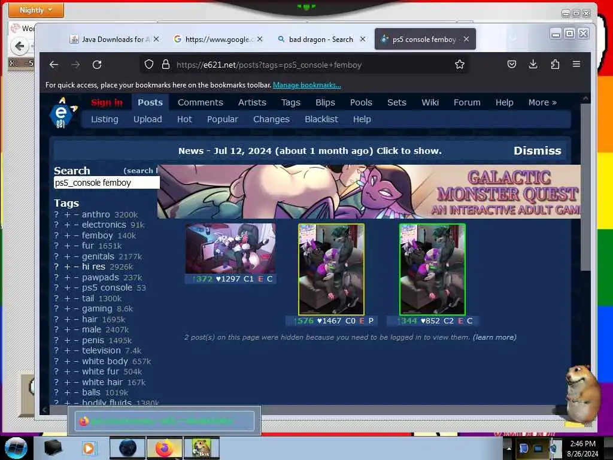Open the Downloads panel arrow icon
Screen dimensions: 613x460
pos(533,64)
